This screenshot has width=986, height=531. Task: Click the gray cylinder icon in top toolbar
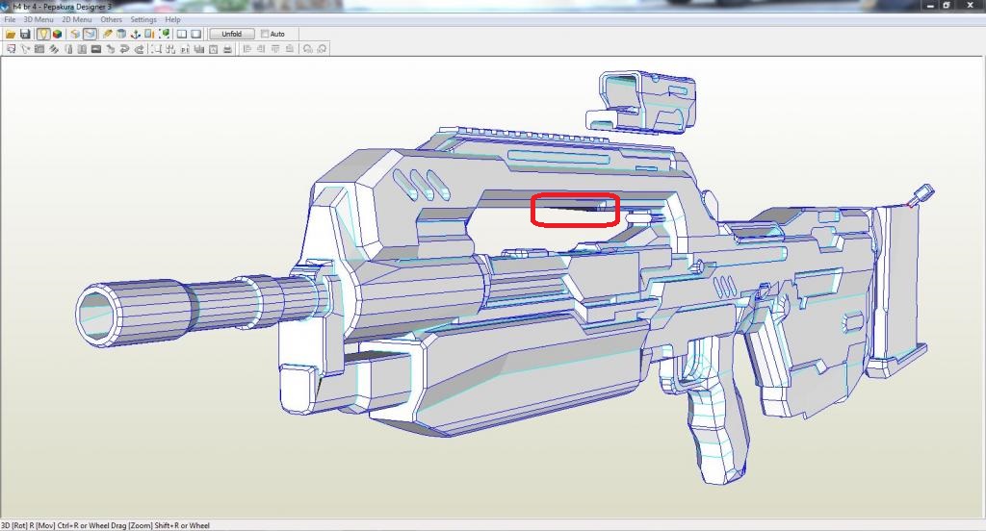[121, 34]
